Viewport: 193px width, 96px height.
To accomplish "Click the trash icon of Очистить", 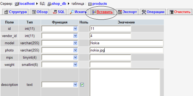I will [172, 12].
